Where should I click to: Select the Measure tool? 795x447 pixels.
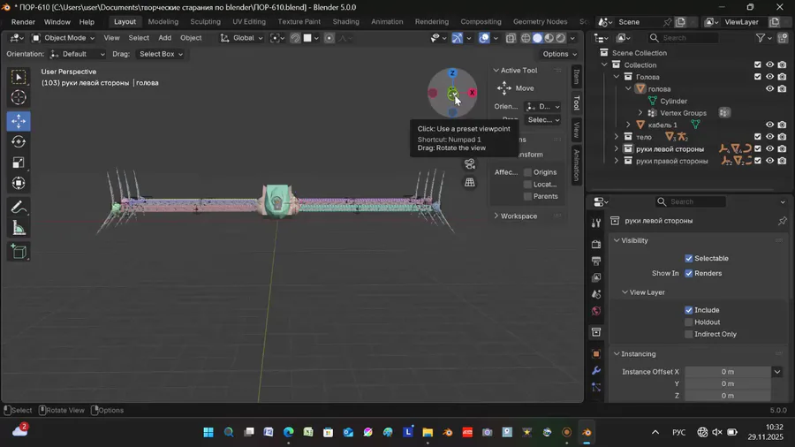tap(19, 228)
